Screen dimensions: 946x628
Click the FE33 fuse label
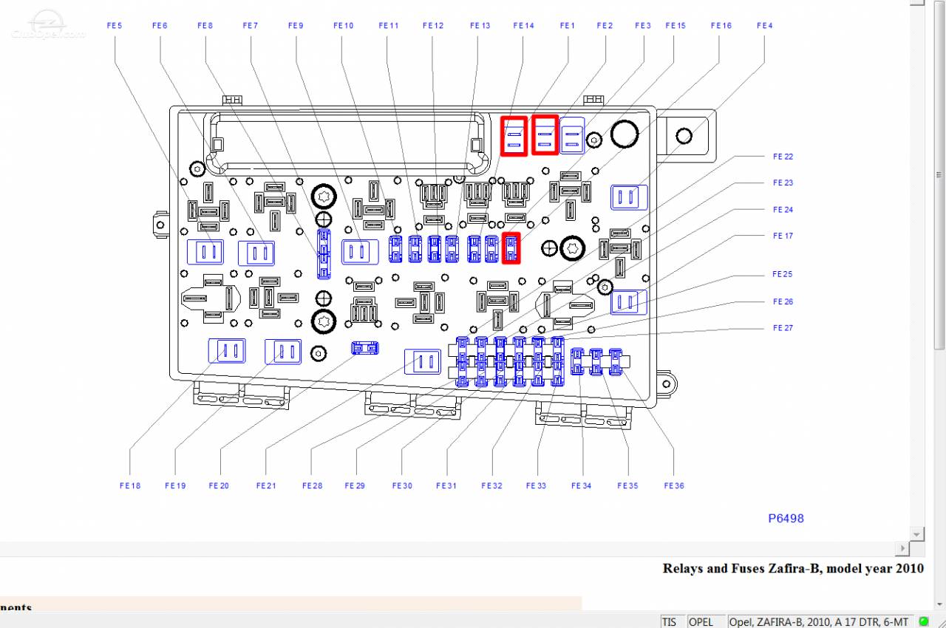536,486
